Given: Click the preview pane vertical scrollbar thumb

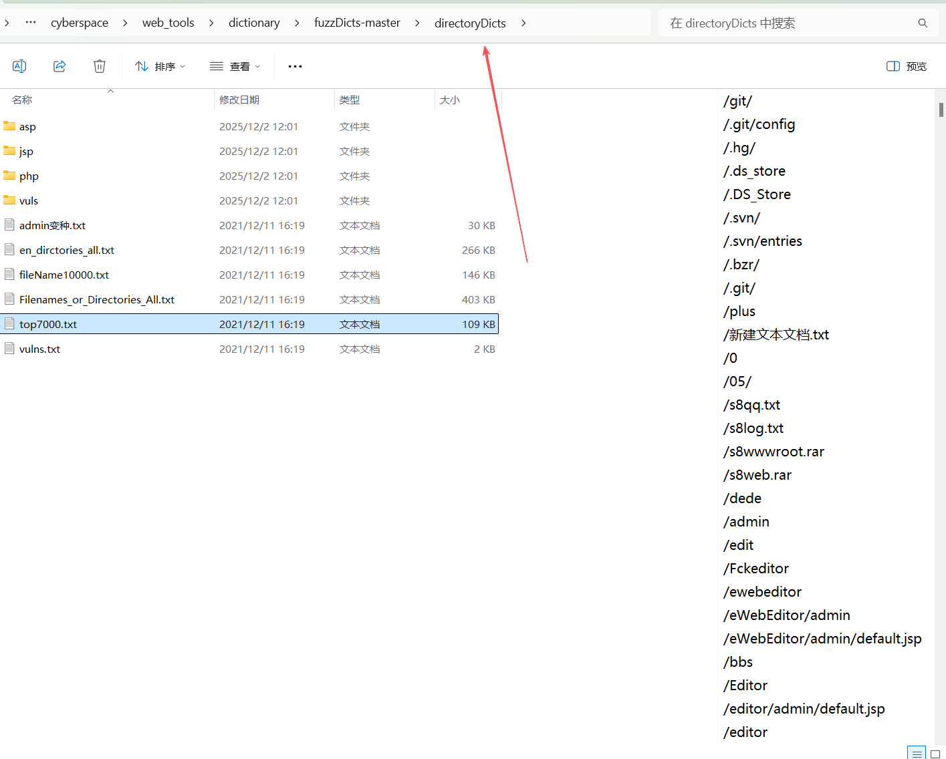Looking at the screenshot, I should (941, 110).
